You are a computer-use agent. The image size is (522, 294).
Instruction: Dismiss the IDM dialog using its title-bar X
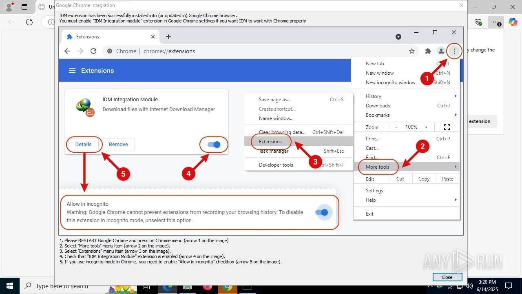pyautogui.click(x=461, y=5)
